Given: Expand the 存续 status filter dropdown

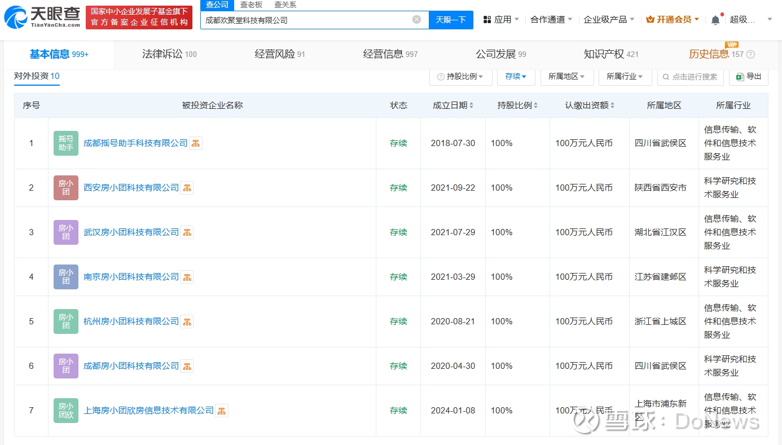Looking at the screenshot, I should point(516,77).
